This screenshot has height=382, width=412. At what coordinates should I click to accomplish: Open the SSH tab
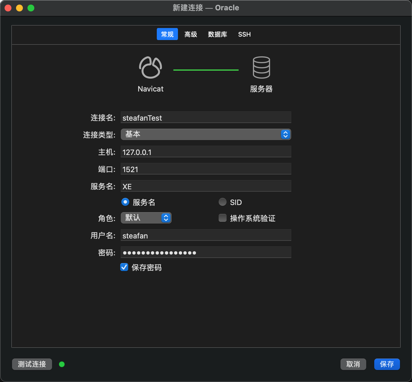[x=244, y=34]
